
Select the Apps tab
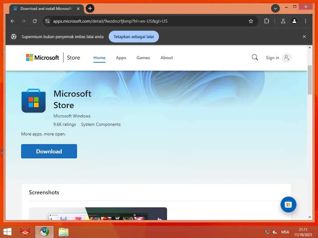pyautogui.click(x=121, y=58)
